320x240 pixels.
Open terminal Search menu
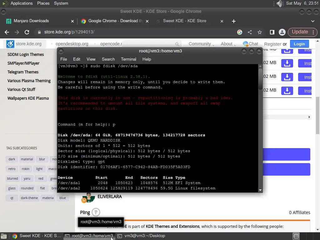(108, 59)
